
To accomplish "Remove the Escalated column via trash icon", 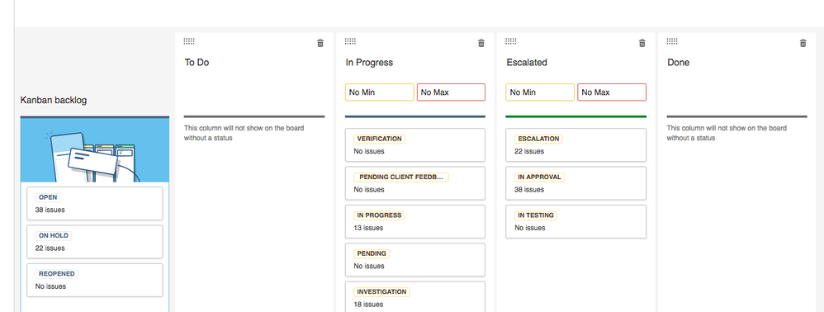I will point(642,43).
